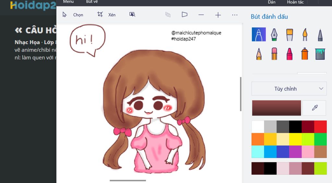The image size is (332, 183).
Task: Select the Calligraphy pen tool
Action: pos(274,34)
